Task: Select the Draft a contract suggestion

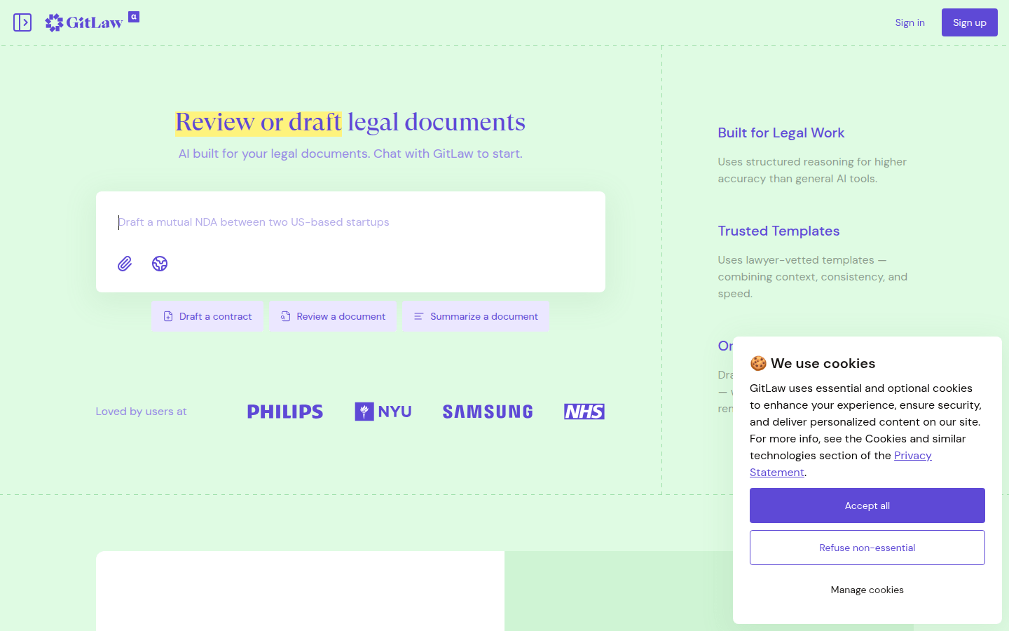Action: [x=207, y=316]
